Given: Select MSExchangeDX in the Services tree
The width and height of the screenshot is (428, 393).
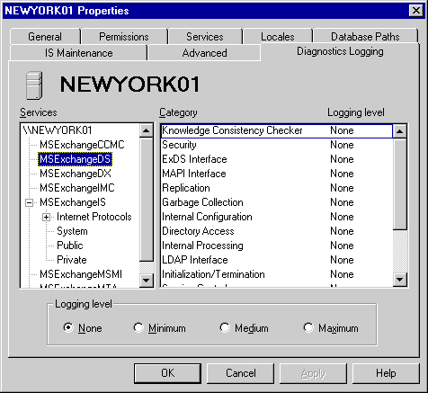Looking at the screenshot, I should [76, 174].
